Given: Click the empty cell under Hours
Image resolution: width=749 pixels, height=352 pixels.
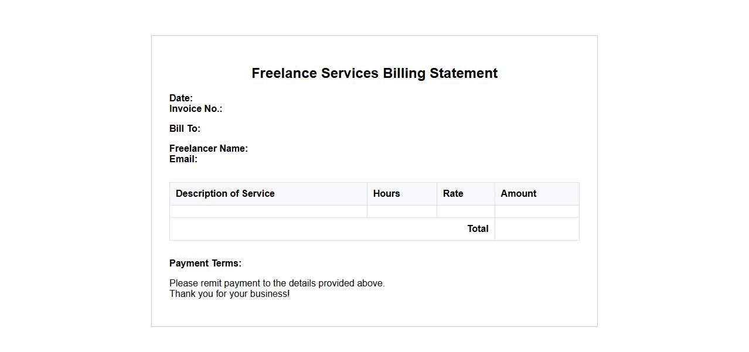Looking at the screenshot, I should (x=401, y=211).
